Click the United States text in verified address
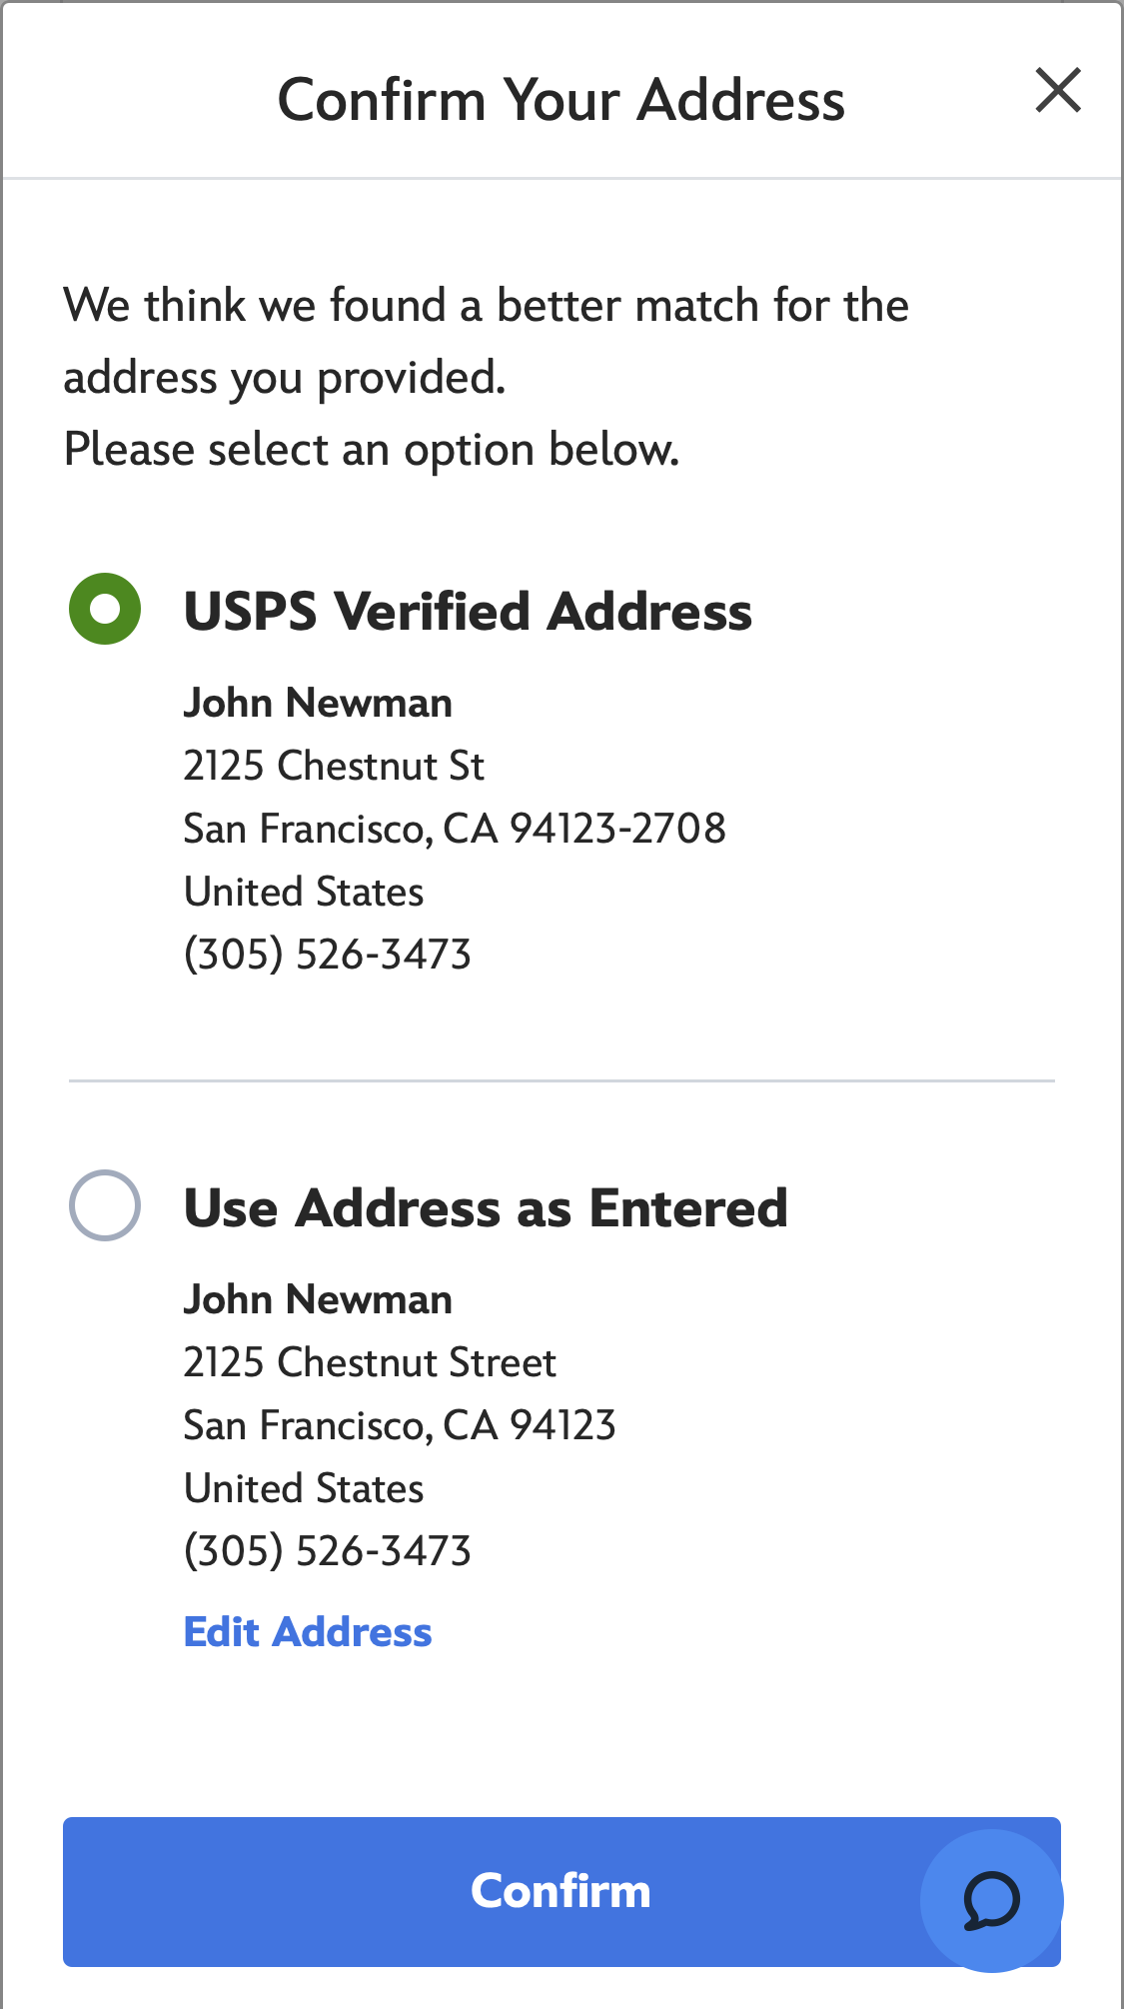 [x=303, y=891]
